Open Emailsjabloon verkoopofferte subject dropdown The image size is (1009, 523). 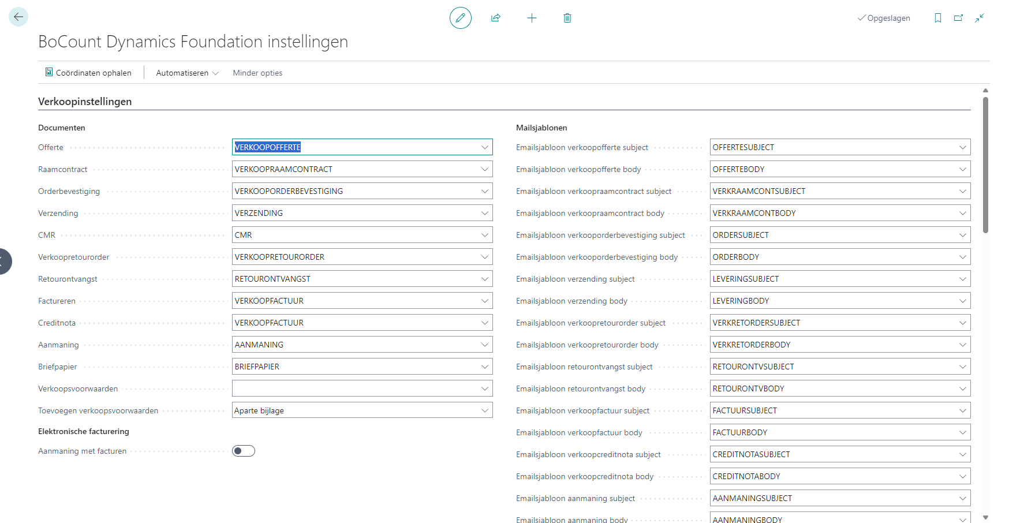coord(963,147)
